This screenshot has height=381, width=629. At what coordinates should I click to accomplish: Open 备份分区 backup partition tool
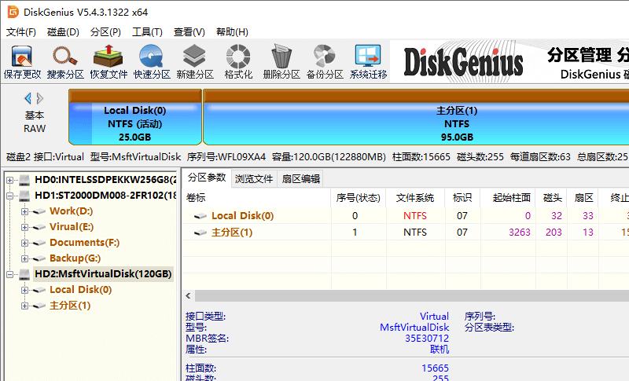pyautogui.click(x=325, y=62)
